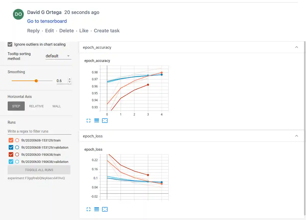
Task: Toggle log scale on epoch_loss chart
Action: pyautogui.click(x=97, y=209)
